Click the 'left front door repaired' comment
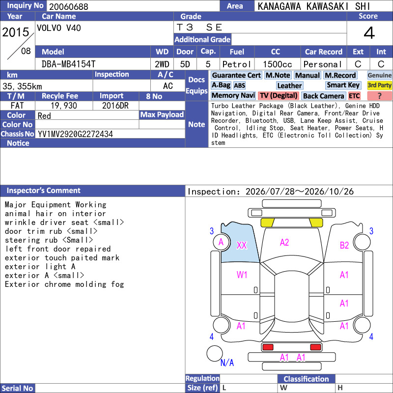The width and height of the screenshot is (393, 393). coord(57,249)
